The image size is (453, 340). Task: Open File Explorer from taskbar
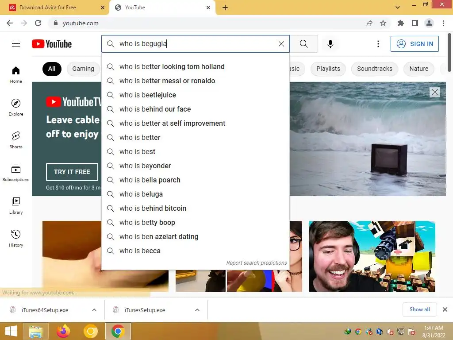pyautogui.click(x=36, y=331)
